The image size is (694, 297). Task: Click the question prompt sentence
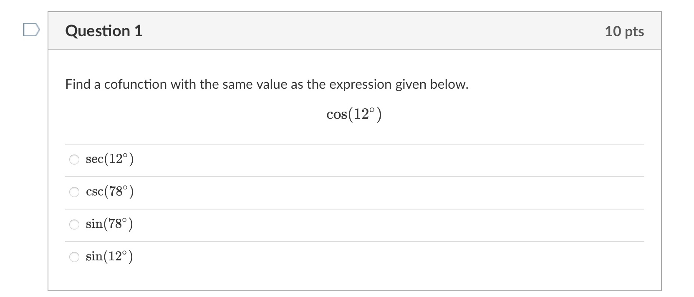click(x=266, y=84)
